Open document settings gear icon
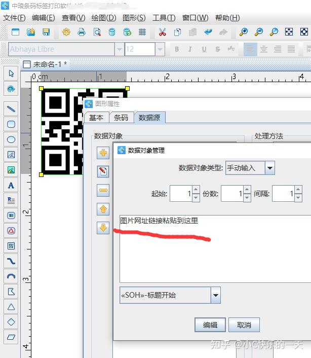Screen dimensions: 311x358 [66, 32]
